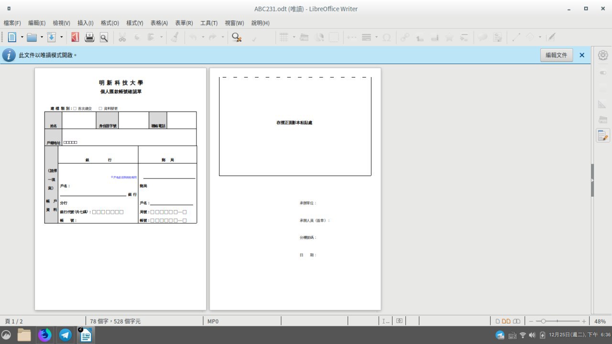Click the Insert Bookmark star icon
Screen dimensions: 612x344
click(x=449, y=37)
